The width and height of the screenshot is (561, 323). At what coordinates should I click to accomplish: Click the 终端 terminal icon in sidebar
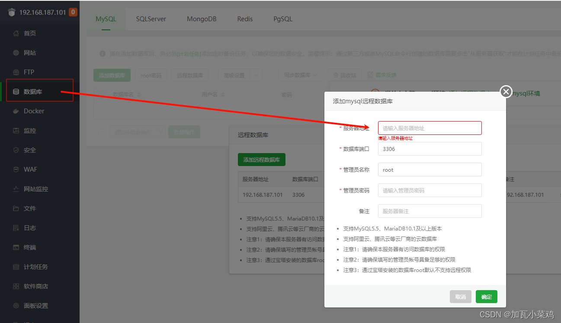(x=16, y=247)
